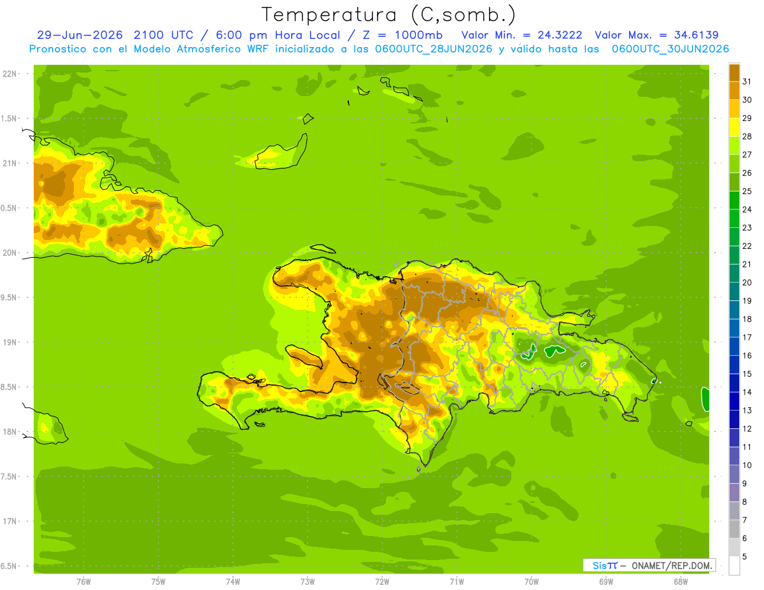Click the legend value "25"

pyautogui.click(x=747, y=191)
